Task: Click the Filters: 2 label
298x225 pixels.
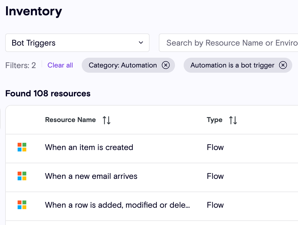Action: 21,65
